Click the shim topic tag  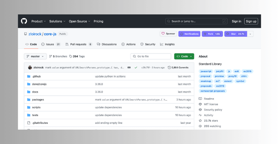coord(244,76)
